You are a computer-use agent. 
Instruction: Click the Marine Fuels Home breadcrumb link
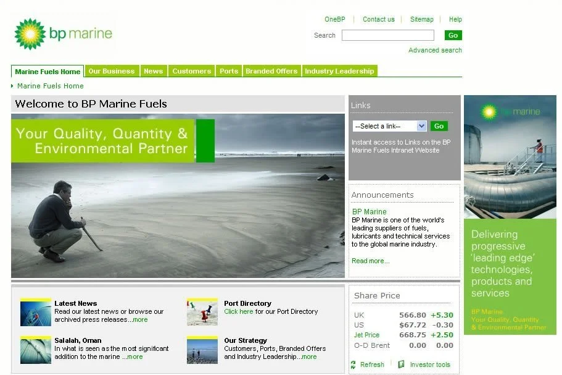coord(51,86)
